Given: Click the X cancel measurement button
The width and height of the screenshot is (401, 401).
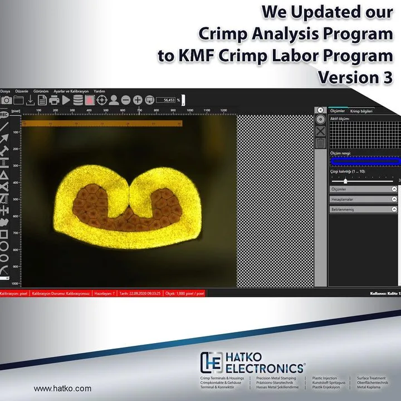Looking at the screenshot, I should point(320,131).
